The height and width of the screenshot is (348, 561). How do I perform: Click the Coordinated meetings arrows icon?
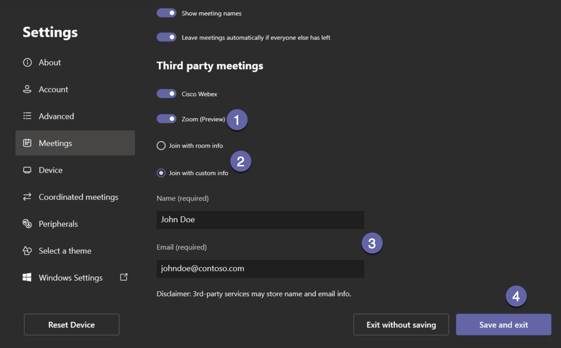(x=27, y=197)
